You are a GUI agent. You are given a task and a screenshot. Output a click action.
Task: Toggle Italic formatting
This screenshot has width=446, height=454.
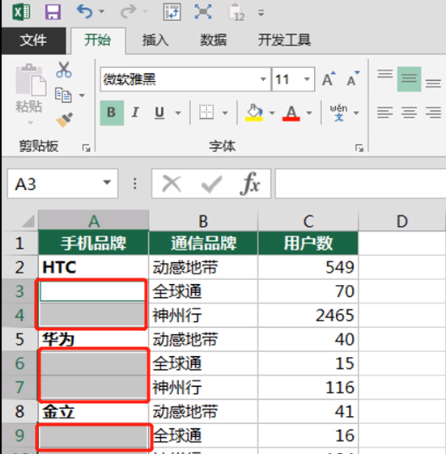point(135,112)
